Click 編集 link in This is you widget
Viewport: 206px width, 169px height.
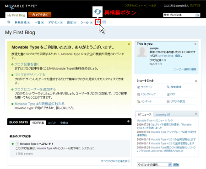[x=178, y=56]
